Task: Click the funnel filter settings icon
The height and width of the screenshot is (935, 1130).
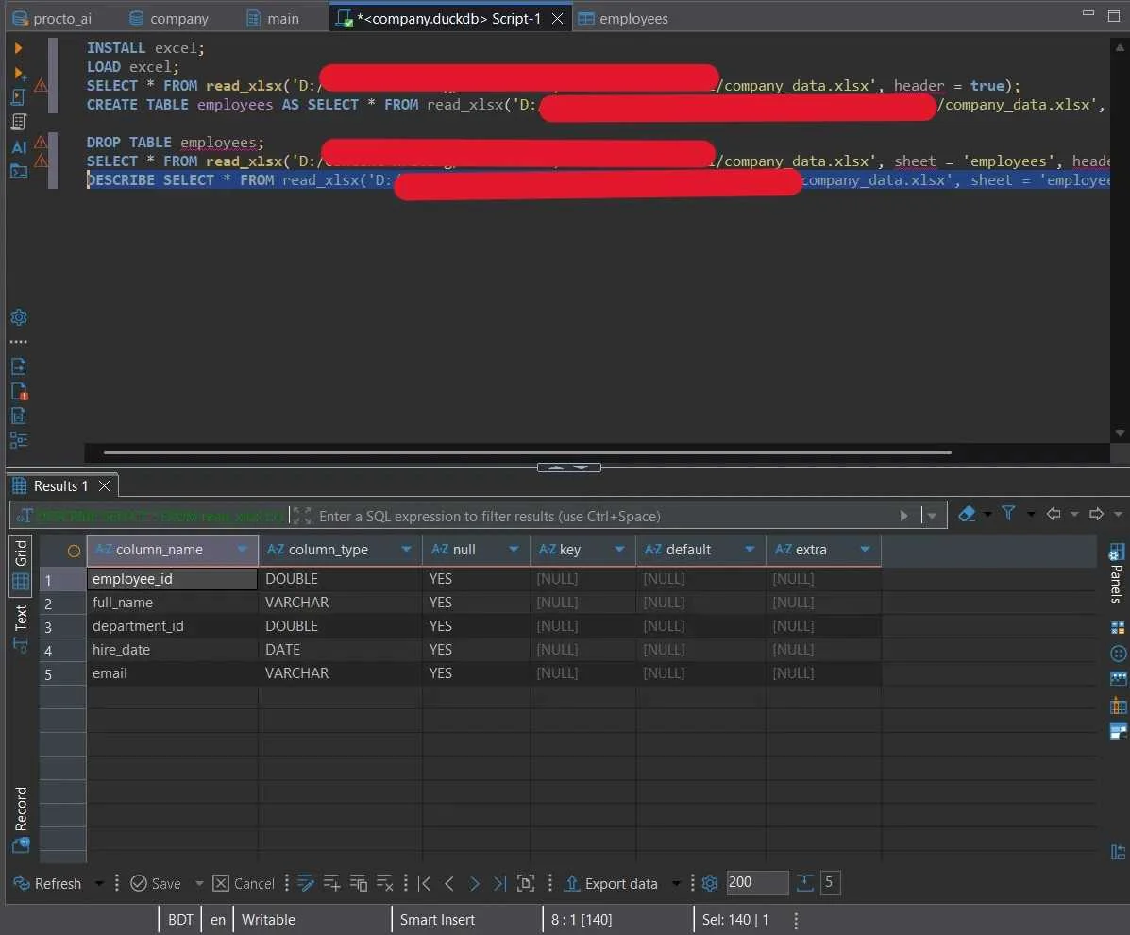Action: (x=1008, y=513)
